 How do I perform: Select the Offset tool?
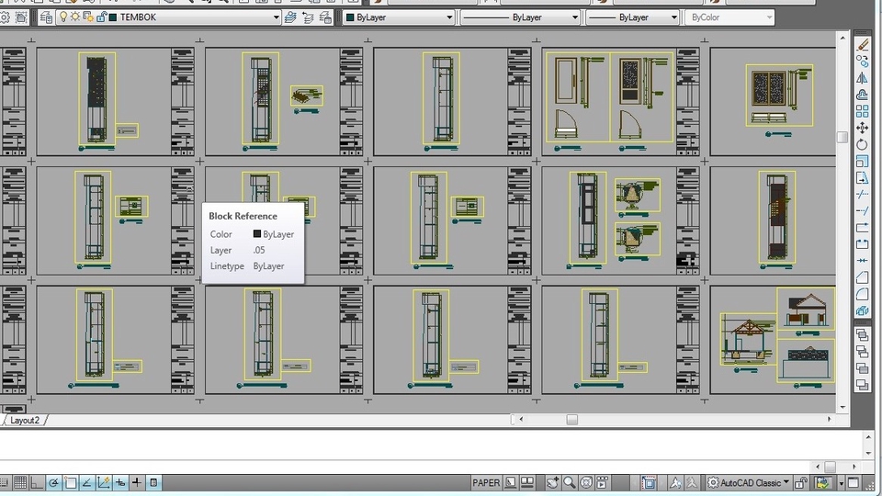[863, 95]
